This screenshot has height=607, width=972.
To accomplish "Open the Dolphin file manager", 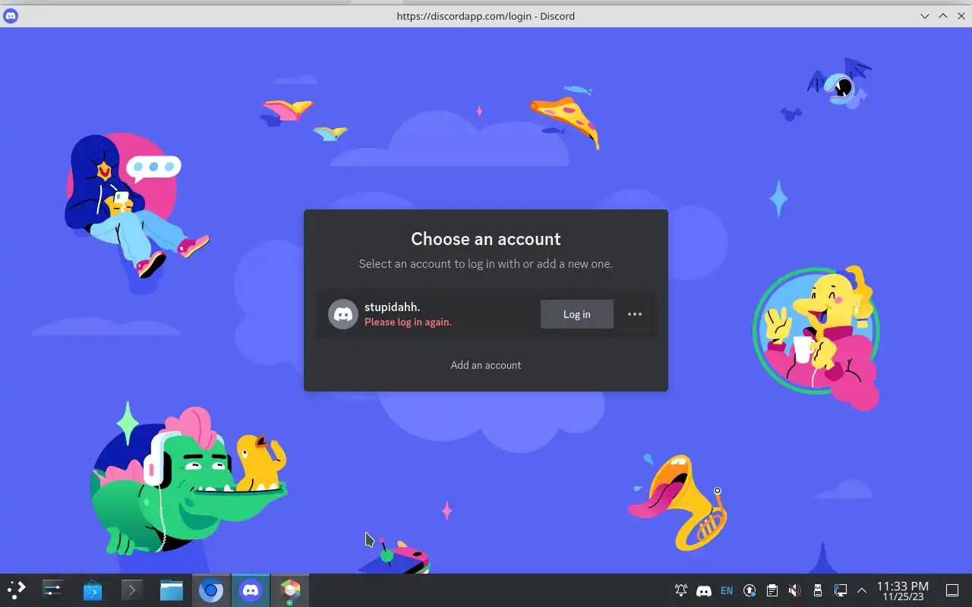I will coord(172,590).
